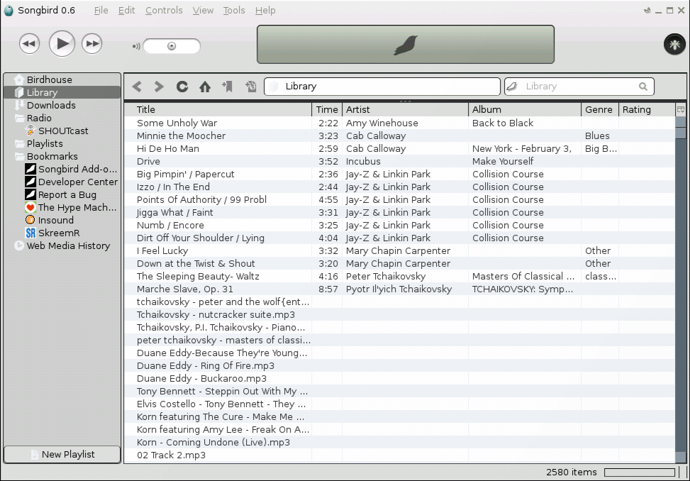690x481 pixels.
Task: Click the previous track button
Action: coord(30,43)
